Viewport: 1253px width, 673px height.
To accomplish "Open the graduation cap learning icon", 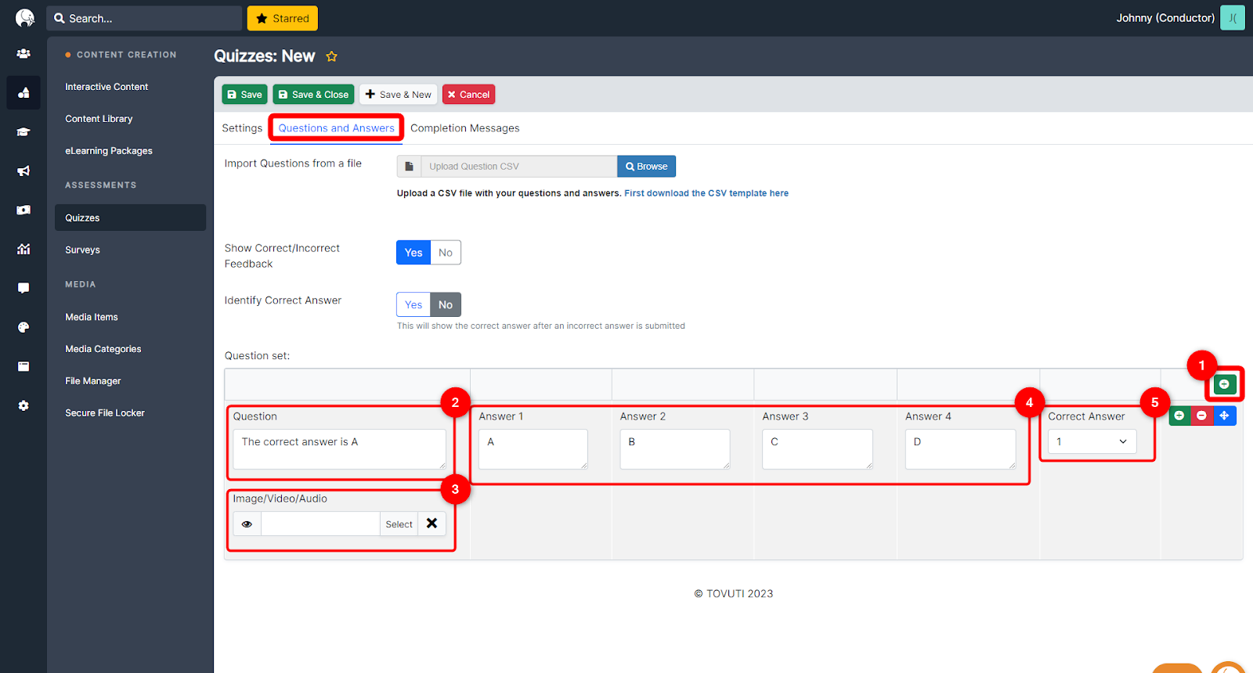I will pyautogui.click(x=23, y=132).
